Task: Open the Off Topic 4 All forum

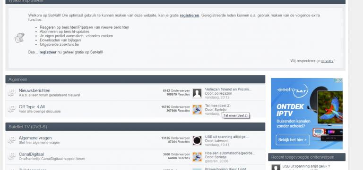Action: pyautogui.click(x=32, y=107)
